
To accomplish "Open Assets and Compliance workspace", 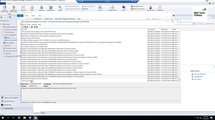I will click(11, 98).
